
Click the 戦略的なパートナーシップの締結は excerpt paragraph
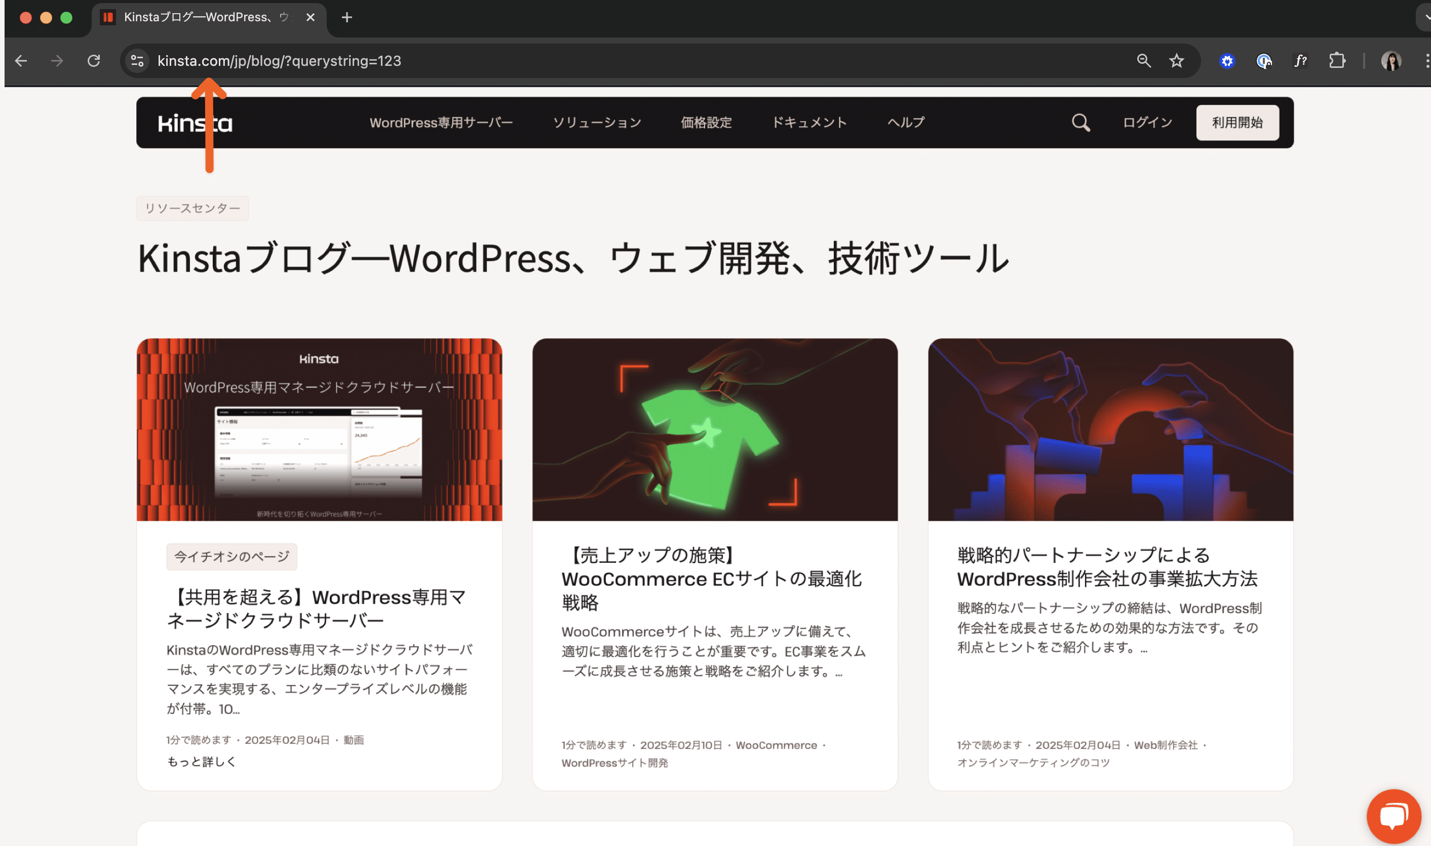(x=1109, y=628)
